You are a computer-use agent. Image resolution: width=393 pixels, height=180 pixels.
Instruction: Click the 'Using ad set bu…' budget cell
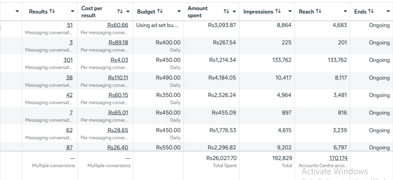click(157, 25)
